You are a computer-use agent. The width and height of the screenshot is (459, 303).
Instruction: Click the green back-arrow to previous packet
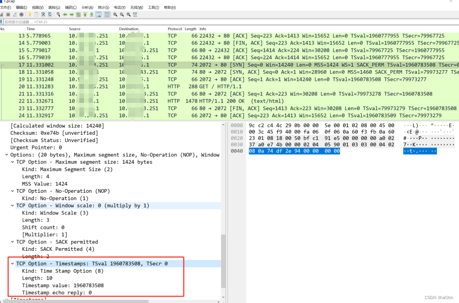click(x=65, y=14)
